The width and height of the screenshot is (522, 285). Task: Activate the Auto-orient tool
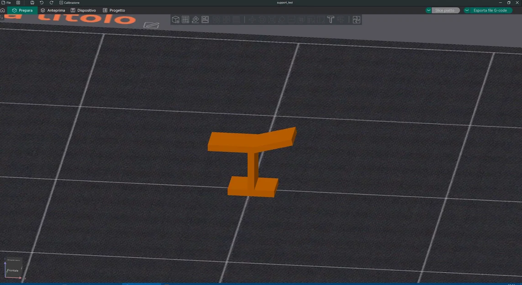coord(195,20)
